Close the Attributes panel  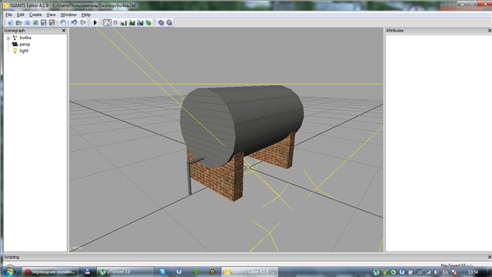490,31
